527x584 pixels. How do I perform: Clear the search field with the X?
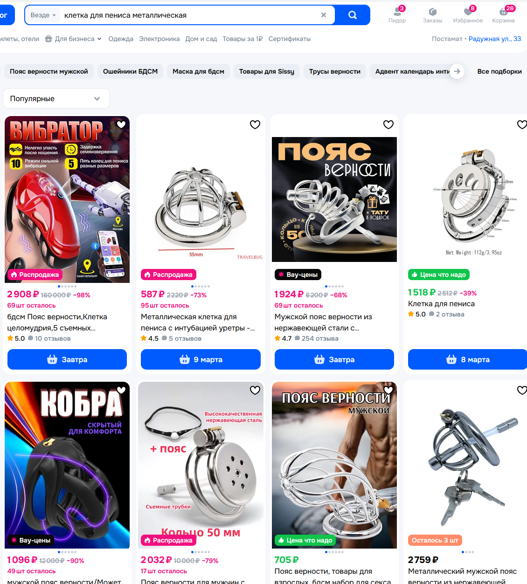[x=324, y=15]
